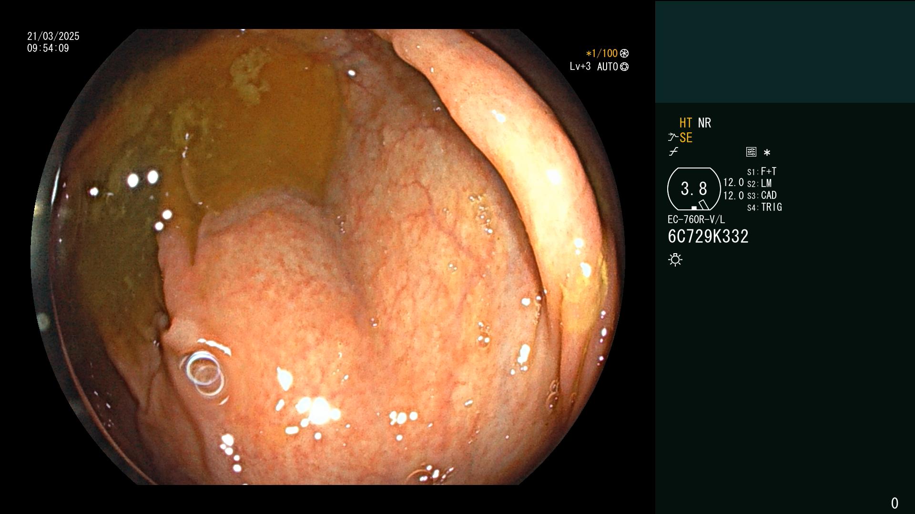Click the S1: F+T switch assignment
The width and height of the screenshot is (915, 514).
coord(762,171)
